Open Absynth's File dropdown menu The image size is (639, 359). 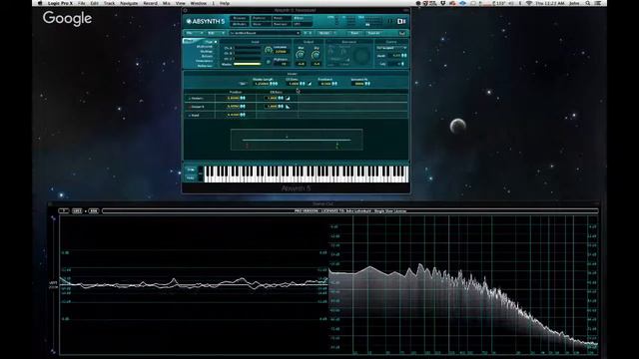(195, 33)
